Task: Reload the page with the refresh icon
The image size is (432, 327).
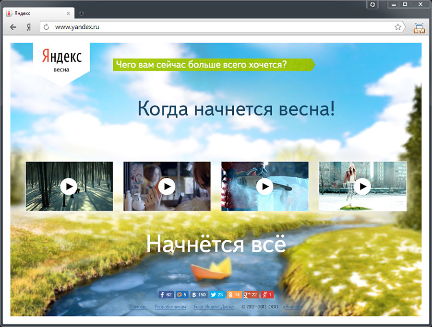Action: click(47, 27)
